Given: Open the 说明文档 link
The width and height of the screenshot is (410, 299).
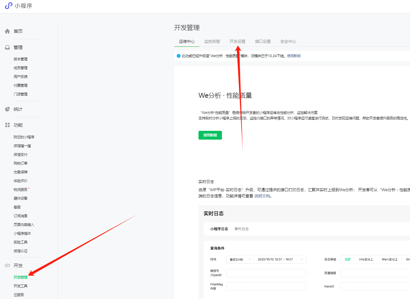Looking at the screenshot, I should (x=262, y=196).
